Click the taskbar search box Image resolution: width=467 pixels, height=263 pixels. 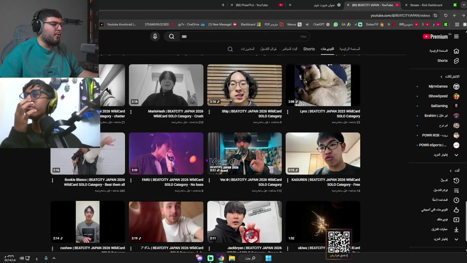[250, 258]
